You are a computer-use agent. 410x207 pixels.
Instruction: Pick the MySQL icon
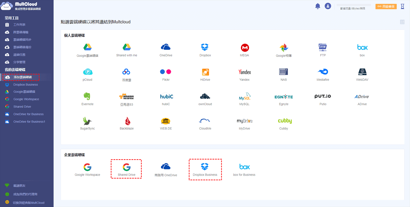245,96
